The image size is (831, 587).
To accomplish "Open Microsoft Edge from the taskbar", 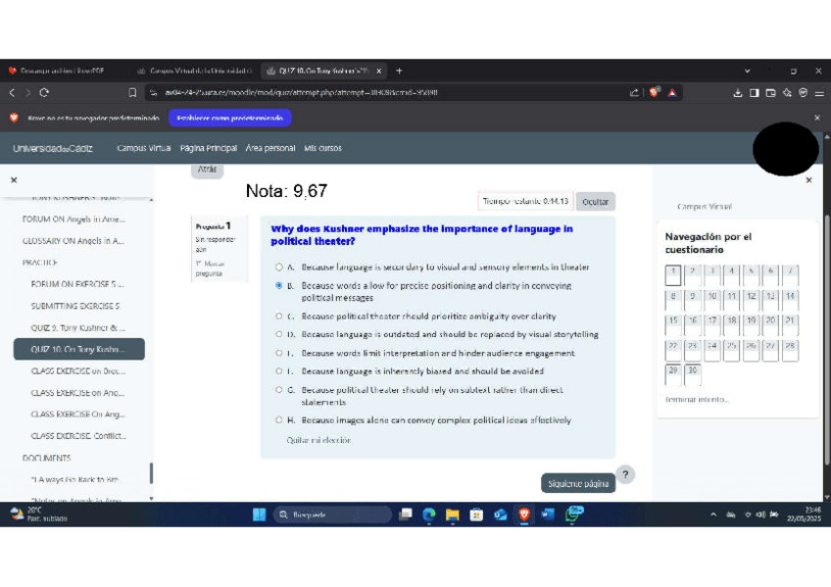I will pyautogui.click(x=429, y=514).
